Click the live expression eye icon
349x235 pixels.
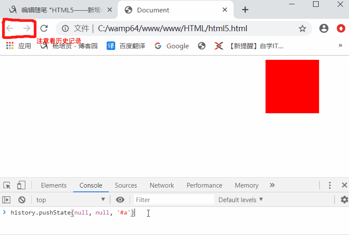(x=120, y=200)
